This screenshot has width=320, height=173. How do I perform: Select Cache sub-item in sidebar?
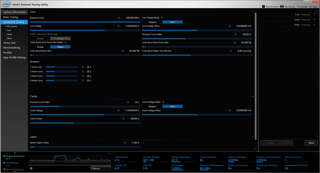[x=9, y=34]
